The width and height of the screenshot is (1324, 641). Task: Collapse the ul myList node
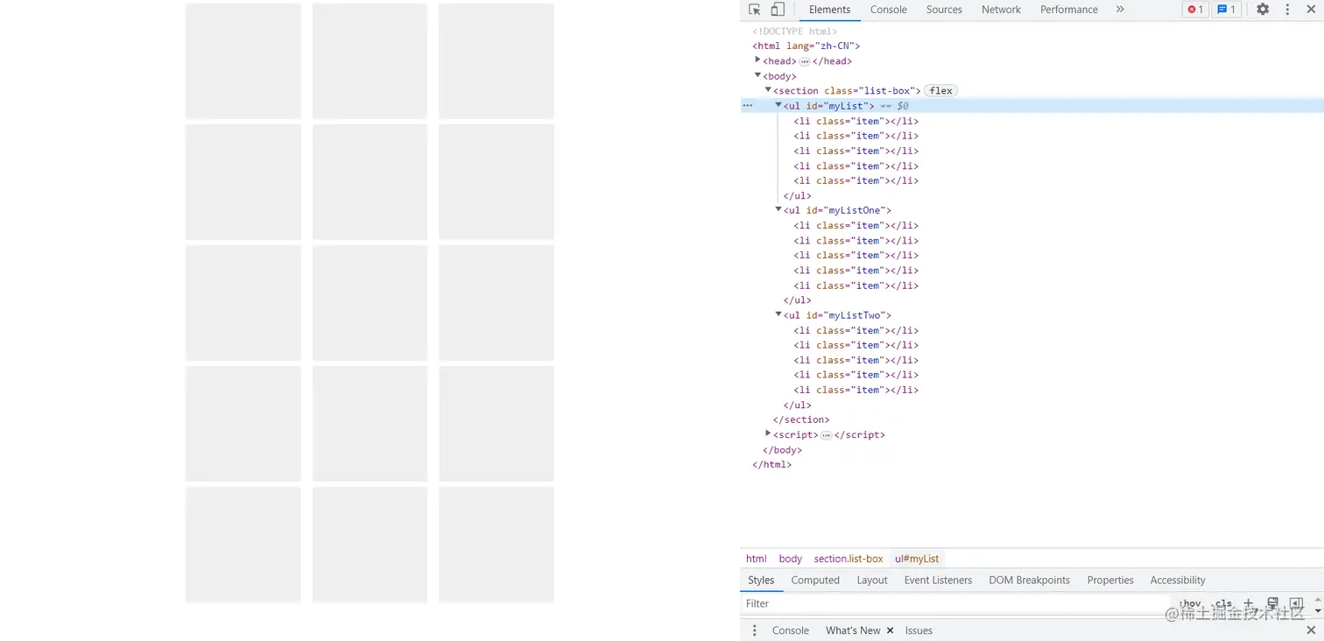778,105
